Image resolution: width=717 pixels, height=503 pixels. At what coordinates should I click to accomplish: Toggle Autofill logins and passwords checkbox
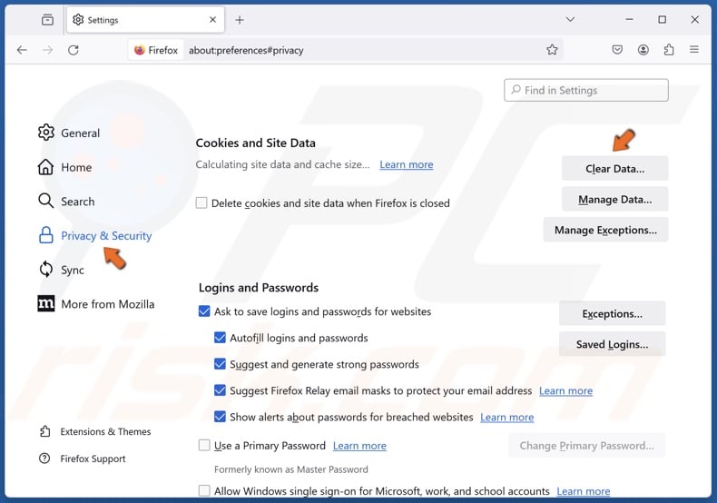click(x=220, y=338)
